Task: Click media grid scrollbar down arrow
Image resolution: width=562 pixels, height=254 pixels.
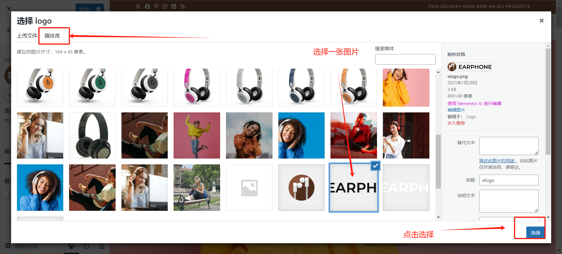Action: pyautogui.click(x=438, y=217)
